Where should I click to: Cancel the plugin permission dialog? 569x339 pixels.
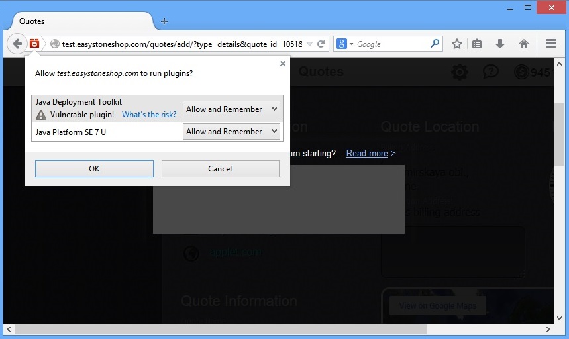[x=220, y=169]
